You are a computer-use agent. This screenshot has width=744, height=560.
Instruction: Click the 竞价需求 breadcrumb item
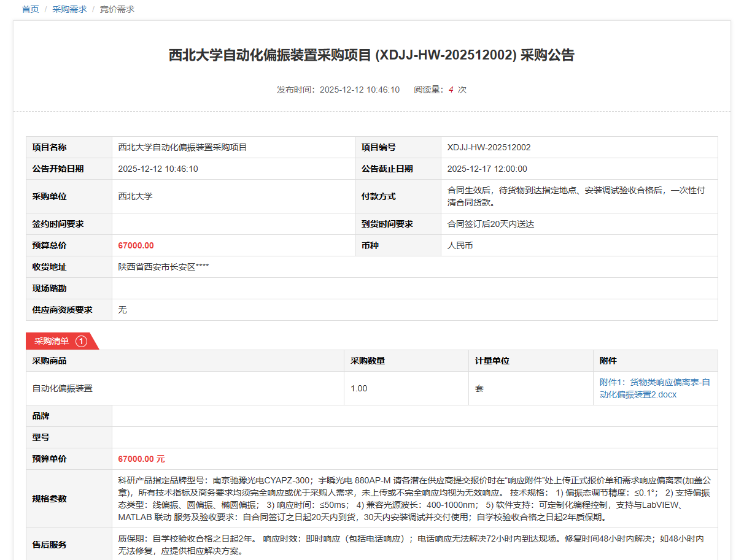(x=117, y=9)
